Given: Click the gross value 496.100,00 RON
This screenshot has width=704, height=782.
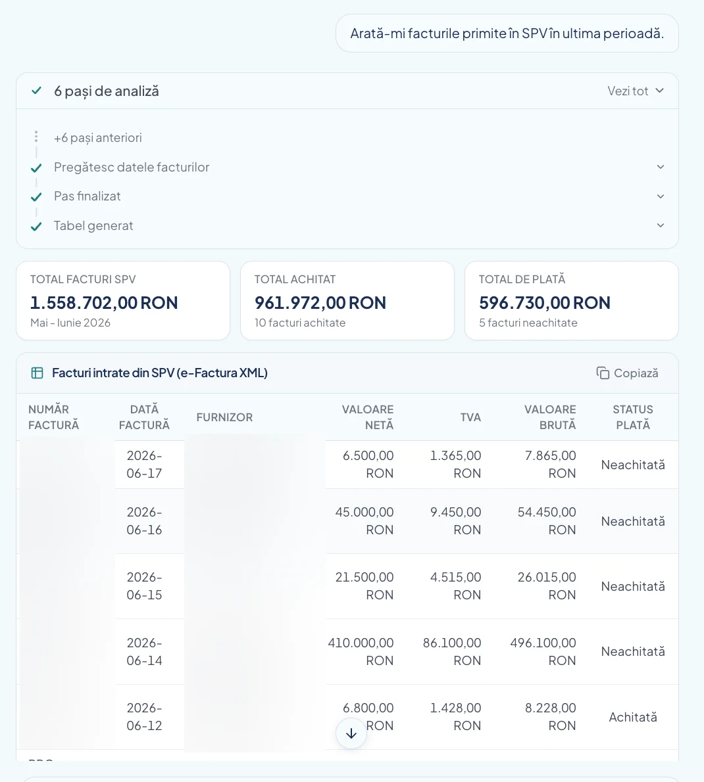Looking at the screenshot, I should (x=543, y=651).
